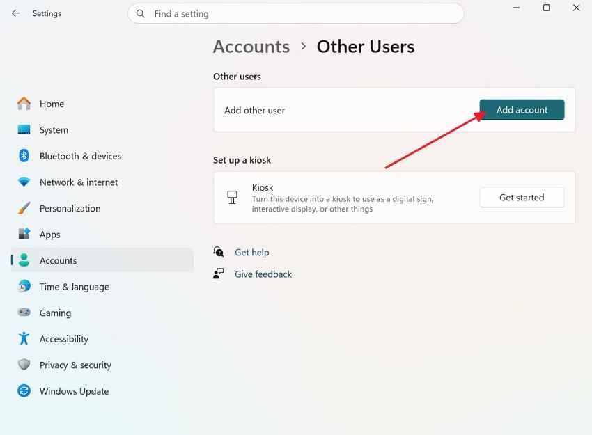Click the Give feedback icon
Viewport: 592px width, 435px height.
(x=219, y=274)
